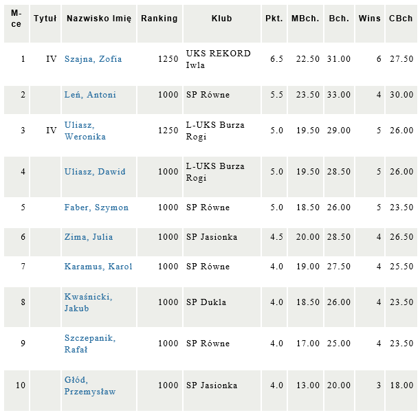This screenshot has width=420, height=415.
Task: Click the MBch. column header
Action: pyautogui.click(x=305, y=19)
